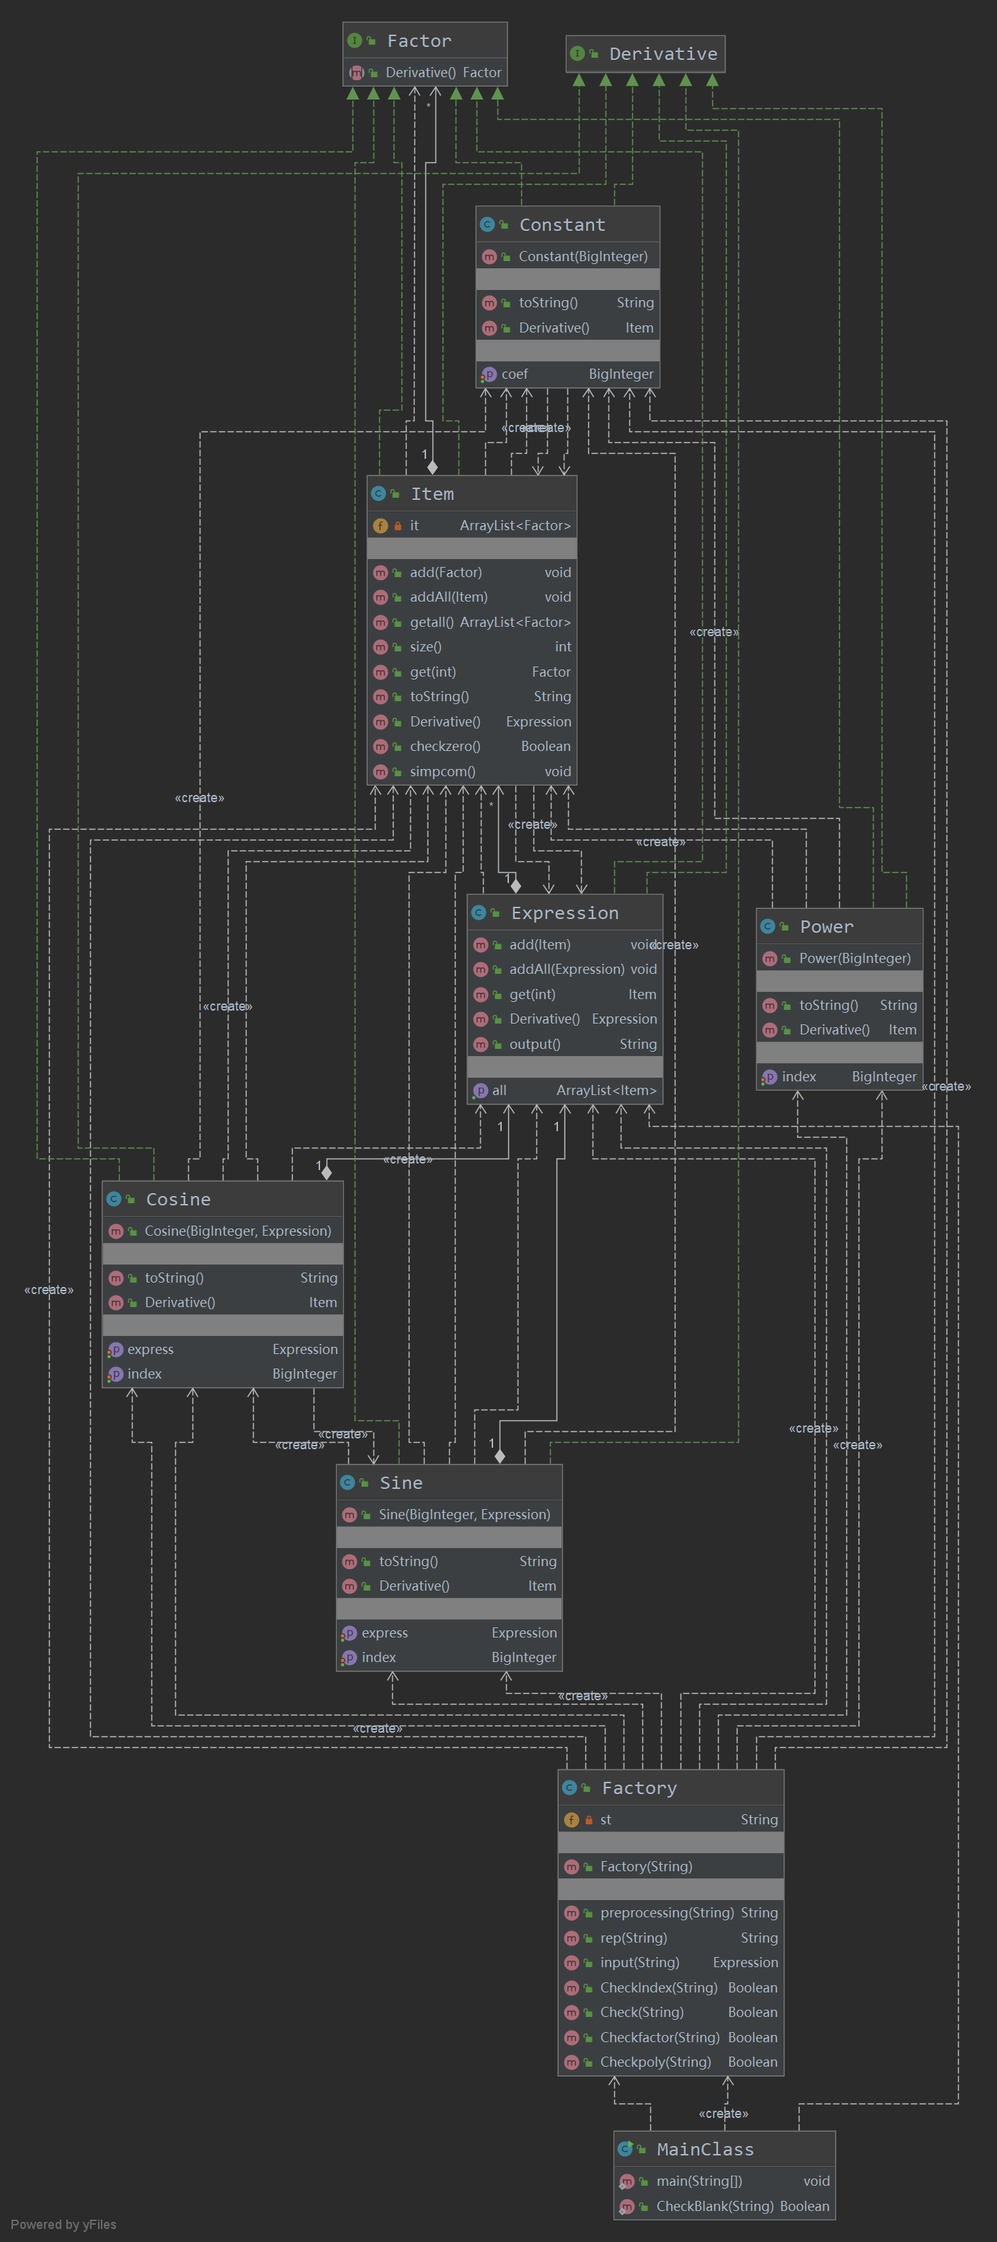Click the Powered by yFiles label
The image size is (997, 2242).
click(x=63, y=2224)
